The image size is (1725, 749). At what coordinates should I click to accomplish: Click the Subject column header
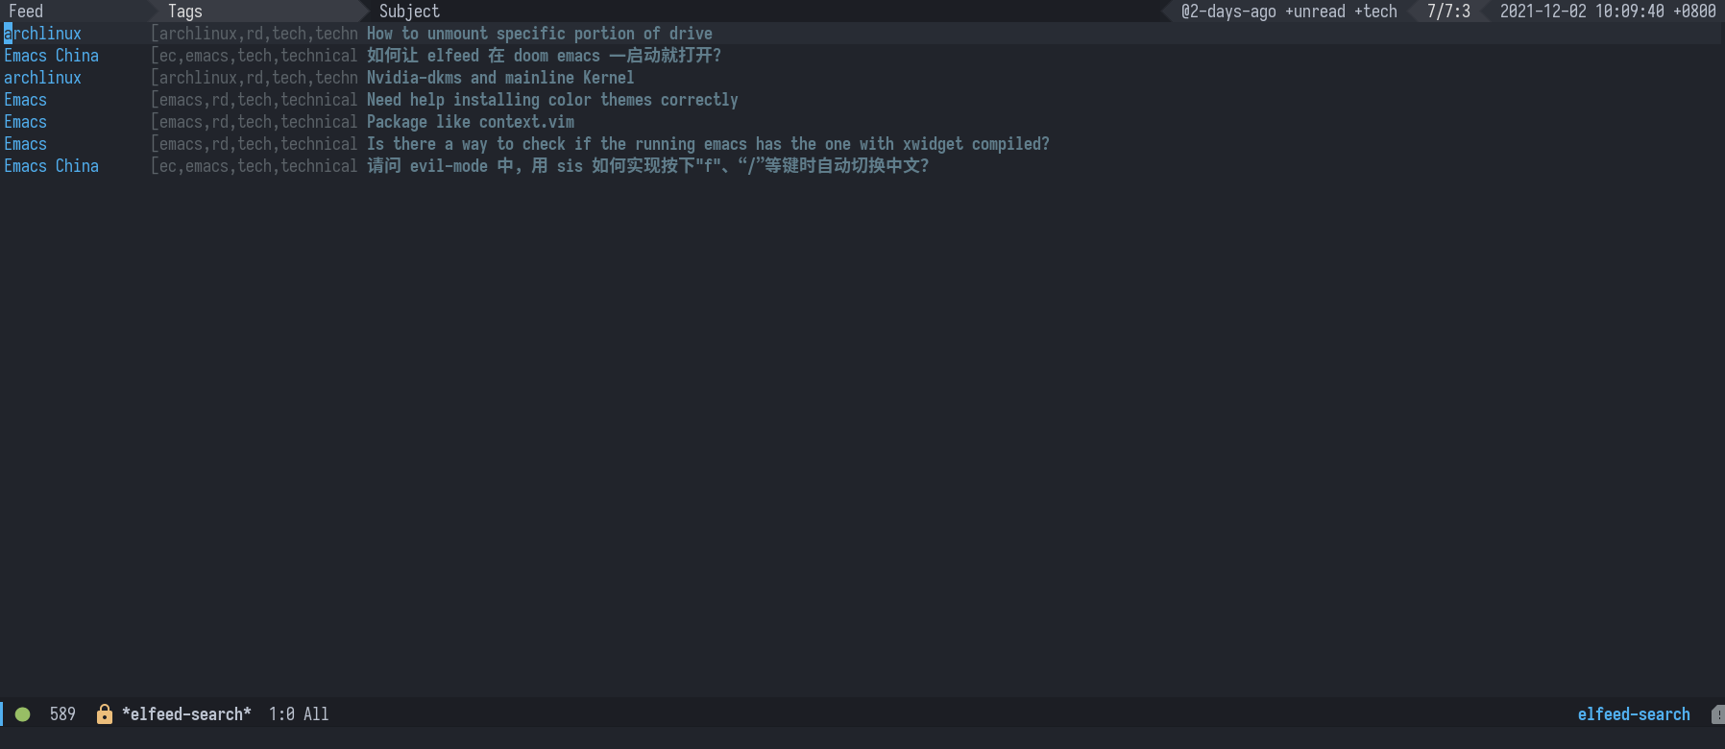pos(409,11)
